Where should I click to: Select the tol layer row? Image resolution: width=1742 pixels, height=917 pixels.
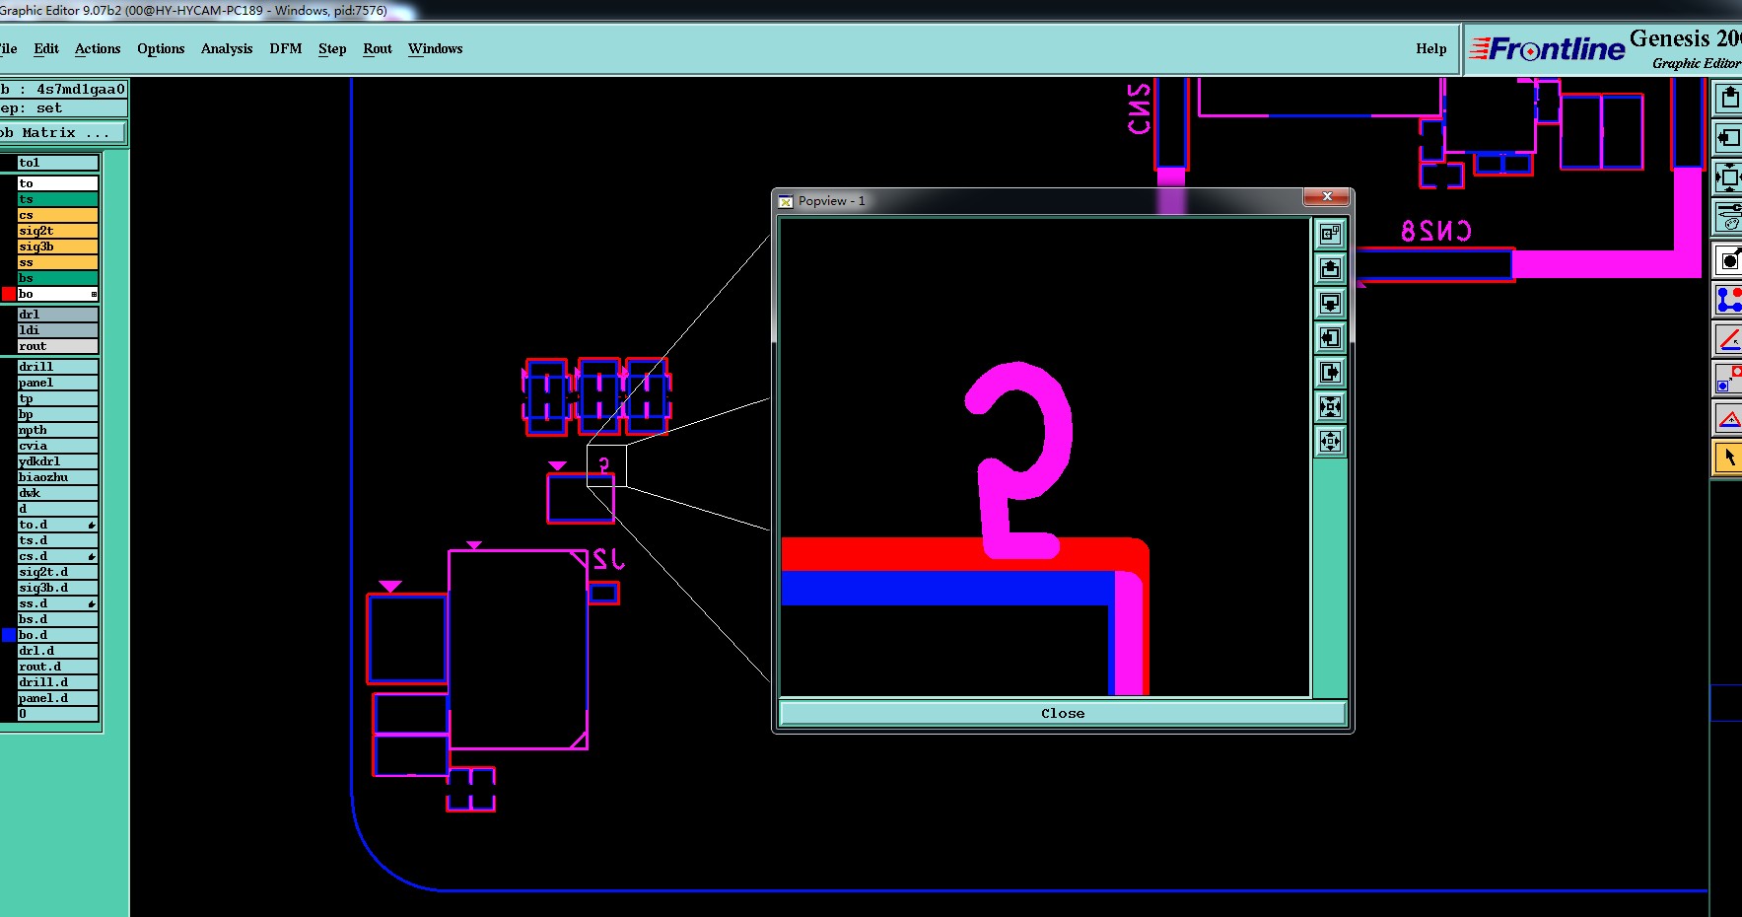click(x=58, y=163)
